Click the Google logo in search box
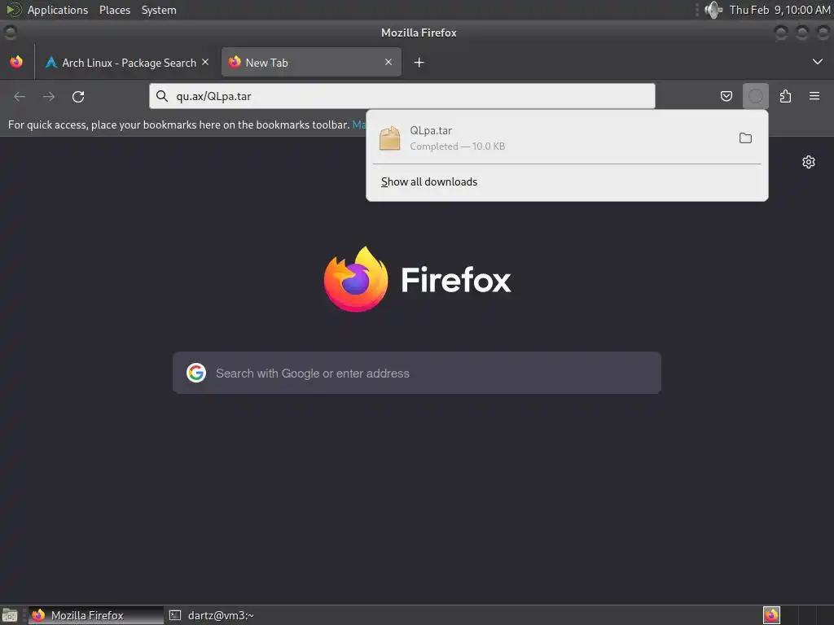 (195, 373)
